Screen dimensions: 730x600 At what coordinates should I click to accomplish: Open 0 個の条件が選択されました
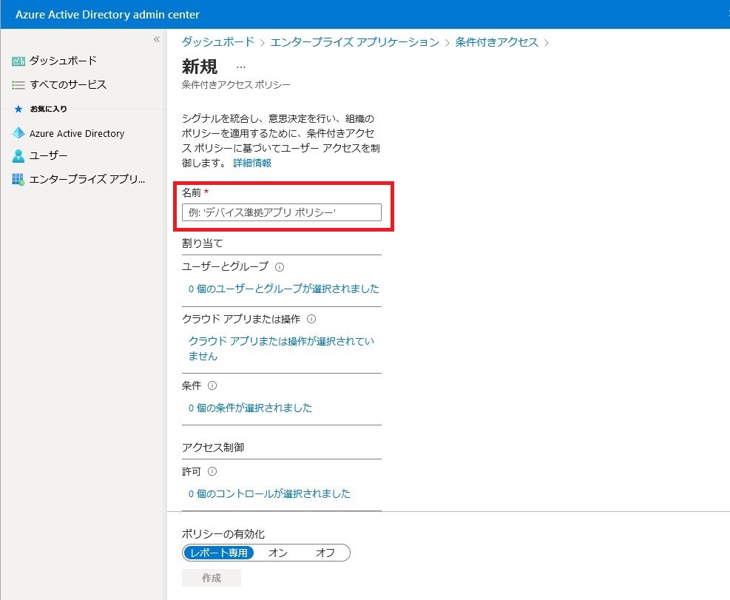tap(250, 408)
